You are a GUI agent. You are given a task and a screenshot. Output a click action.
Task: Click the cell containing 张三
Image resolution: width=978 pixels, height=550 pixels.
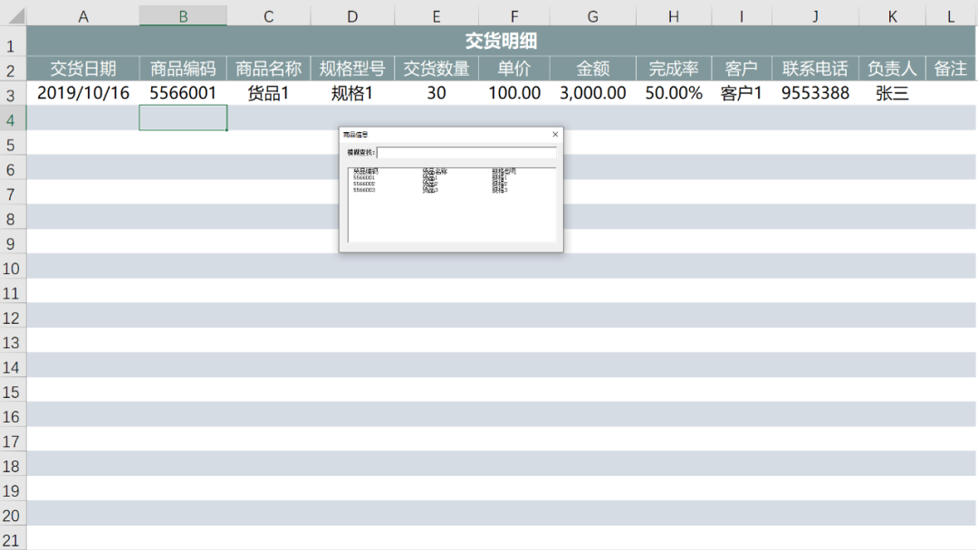click(x=892, y=93)
